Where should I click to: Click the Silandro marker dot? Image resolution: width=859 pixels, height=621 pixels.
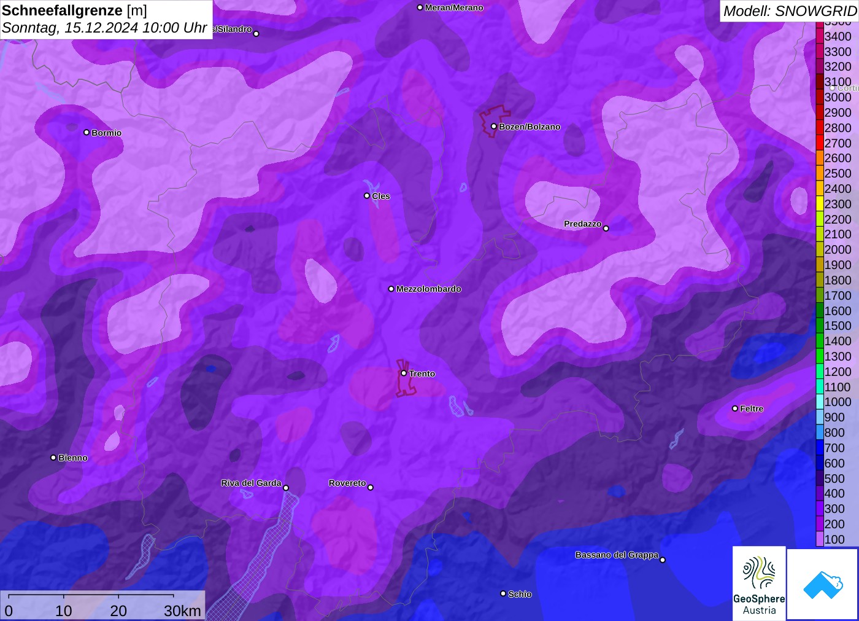click(x=256, y=34)
